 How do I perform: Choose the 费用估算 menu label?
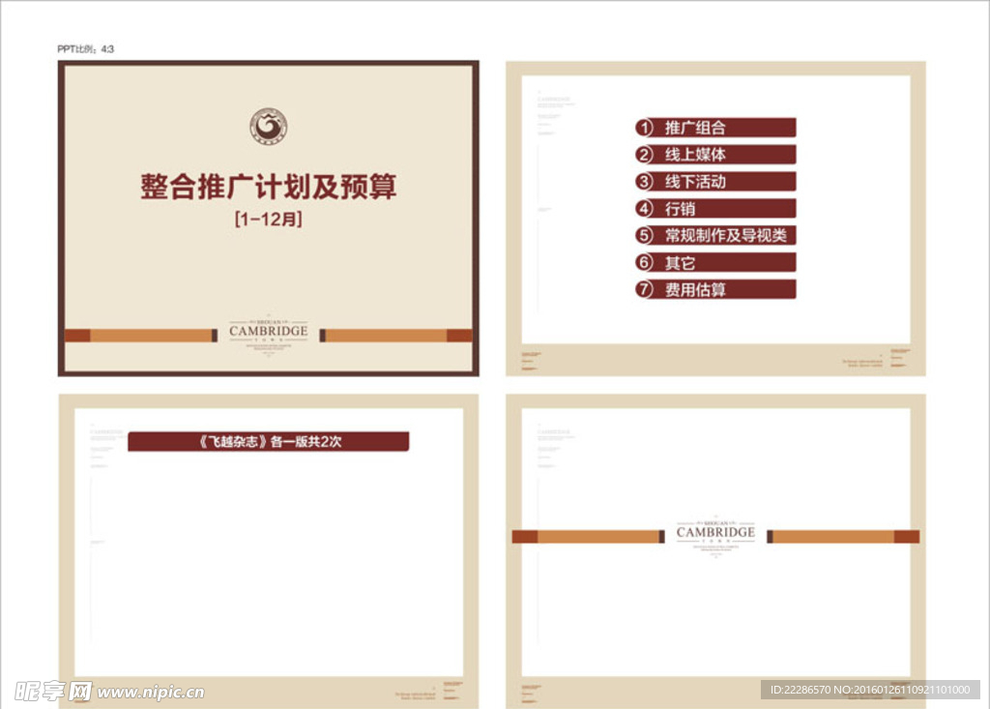click(695, 289)
